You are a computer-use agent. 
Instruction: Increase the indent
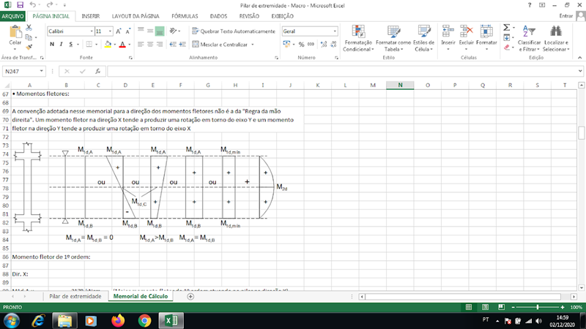(x=182, y=45)
